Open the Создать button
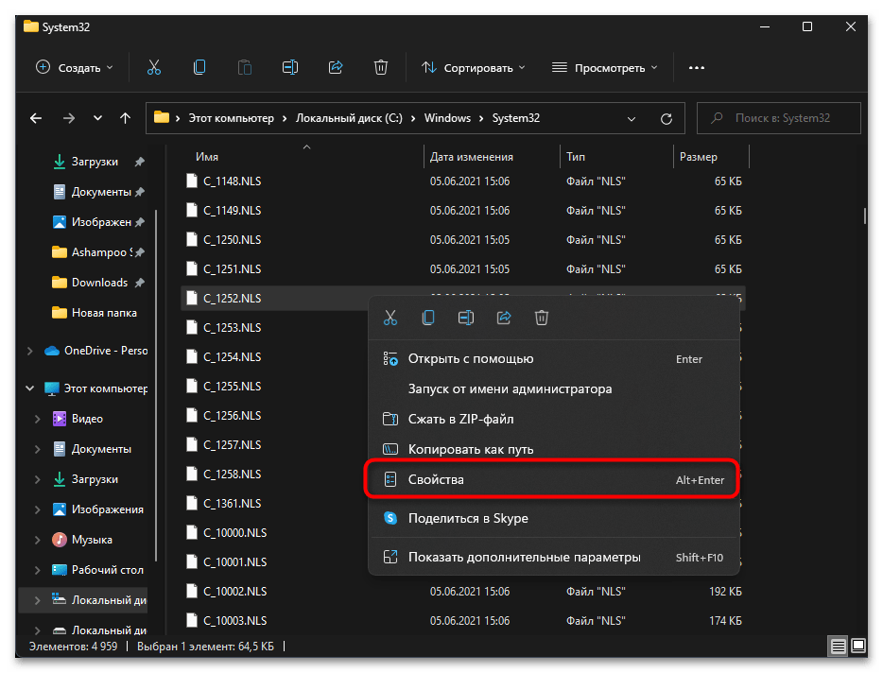This screenshot has width=883, height=673. 66,67
